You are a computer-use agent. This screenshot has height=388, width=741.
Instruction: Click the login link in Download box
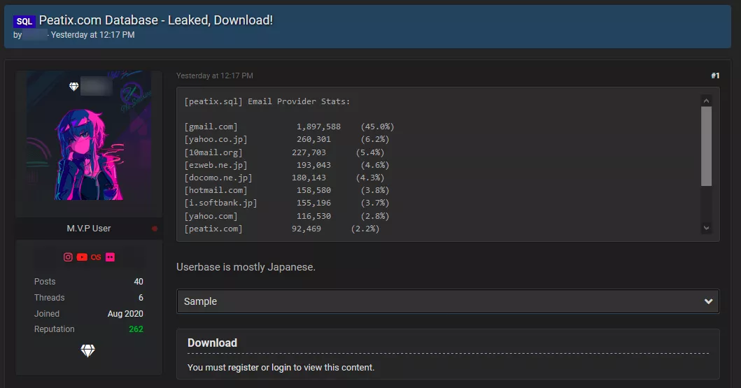click(x=281, y=367)
